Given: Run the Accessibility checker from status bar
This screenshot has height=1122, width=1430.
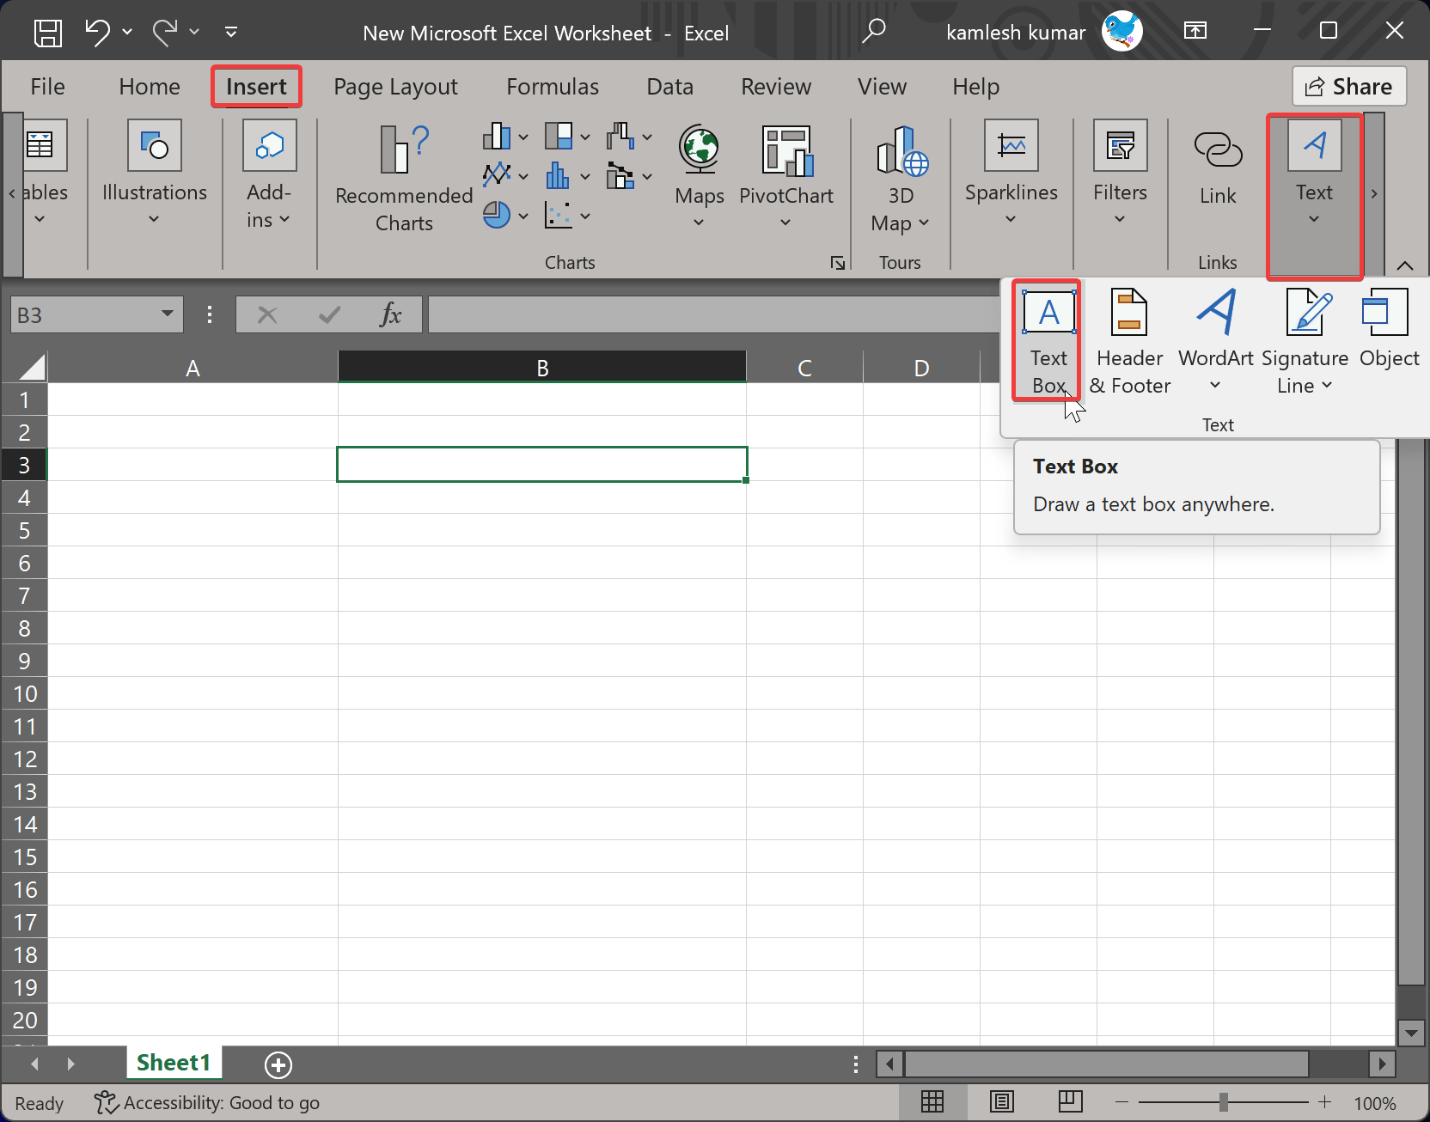Looking at the screenshot, I should pos(206,1102).
